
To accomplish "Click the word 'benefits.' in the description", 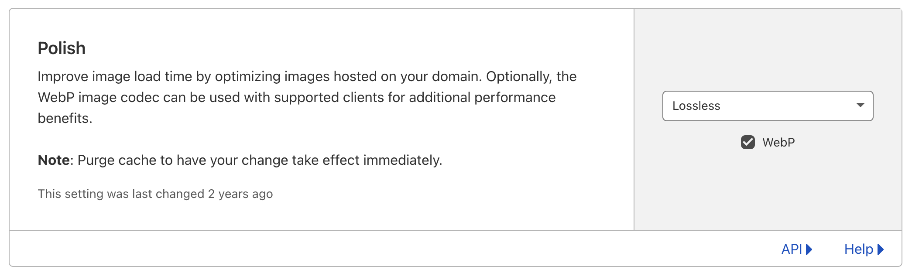I will tap(65, 118).
